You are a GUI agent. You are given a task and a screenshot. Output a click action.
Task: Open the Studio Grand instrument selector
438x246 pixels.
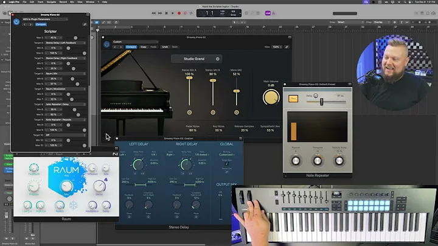(x=196, y=59)
